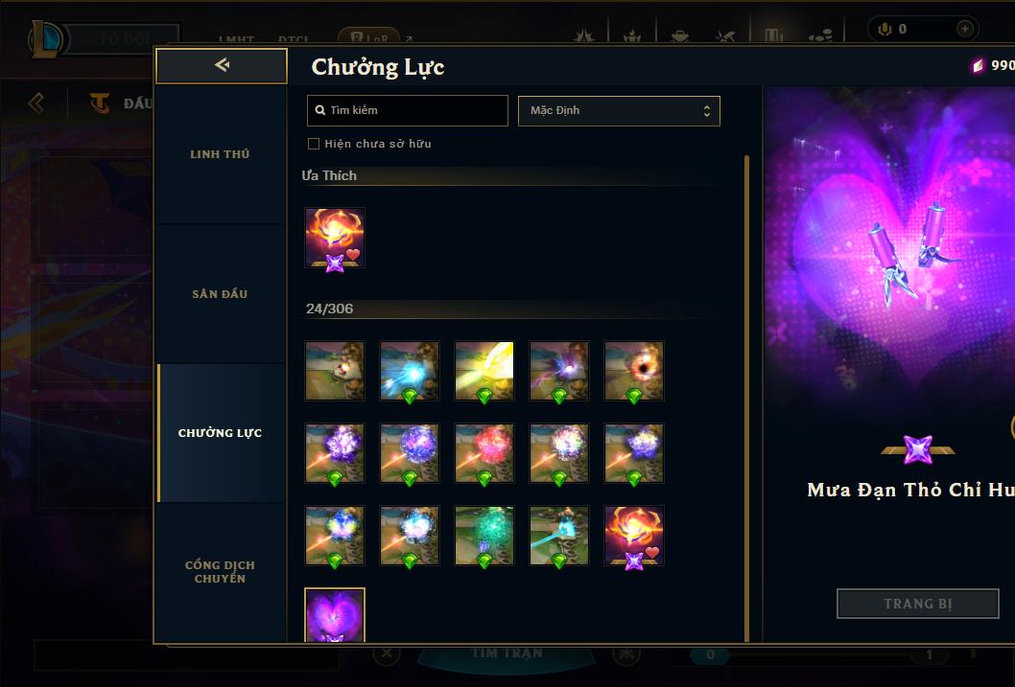This screenshot has width=1015, height=687.
Task: Choose the red firework boom effect
Action: 484,453
